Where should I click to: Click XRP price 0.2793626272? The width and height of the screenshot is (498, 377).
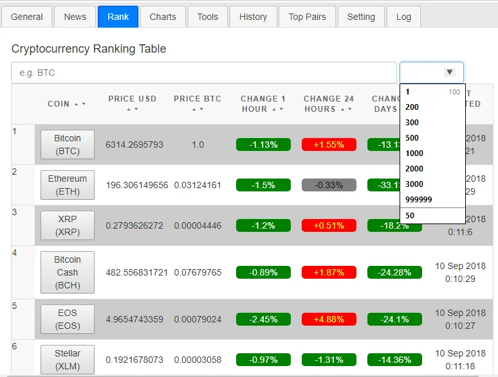coord(134,225)
